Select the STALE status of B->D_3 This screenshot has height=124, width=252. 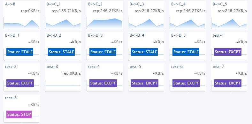click(x=103, y=52)
